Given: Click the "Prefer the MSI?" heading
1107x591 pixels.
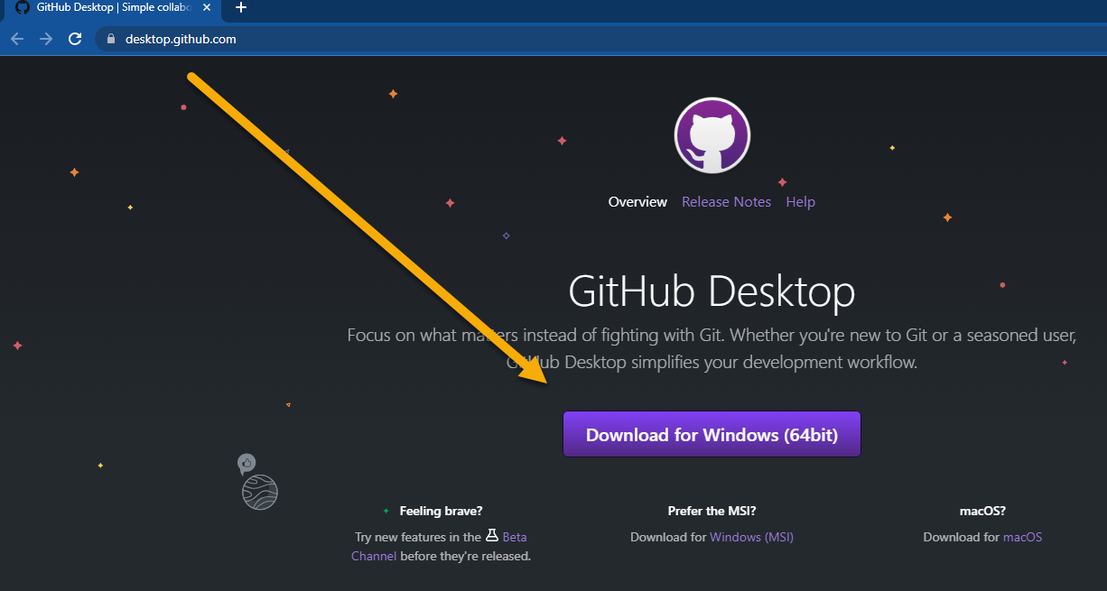Looking at the screenshot, I should point(712,511).
